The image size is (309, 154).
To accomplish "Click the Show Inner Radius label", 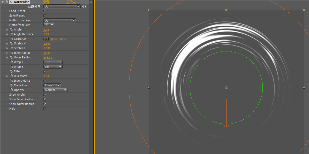I will [21, 99].
